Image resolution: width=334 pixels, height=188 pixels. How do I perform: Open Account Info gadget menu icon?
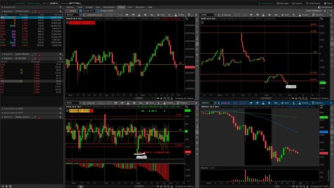pos(61,7)
